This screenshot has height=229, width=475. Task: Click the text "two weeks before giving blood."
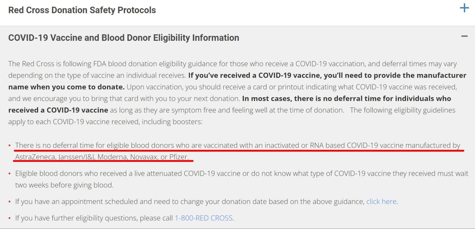click(x=64, y=185)
